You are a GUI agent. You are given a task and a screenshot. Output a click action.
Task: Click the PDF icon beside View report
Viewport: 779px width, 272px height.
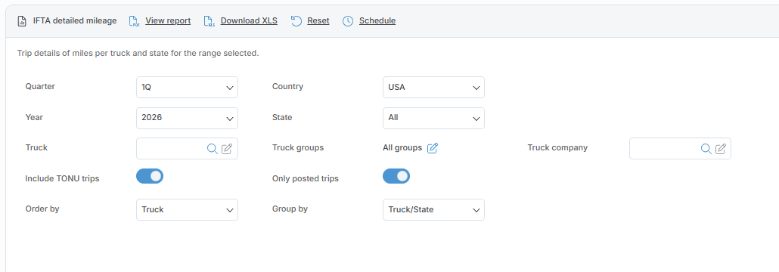coord(134,21)
